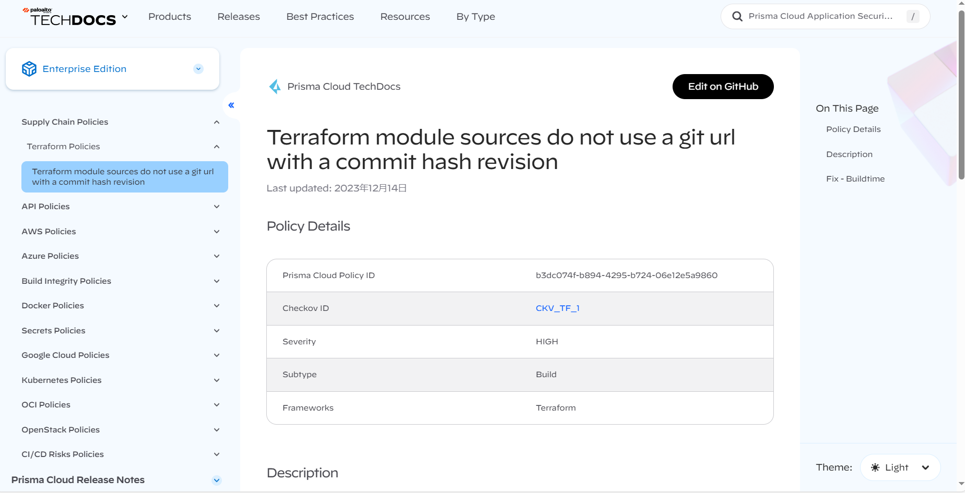Open the Enterprise Edition dropdown
965x493 pixels.
click(198, 69)
